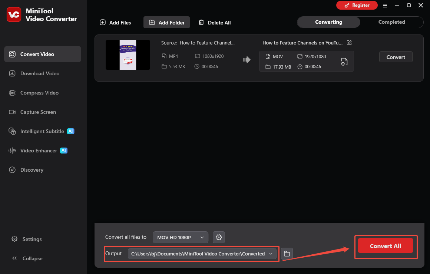Click Convert for the listed video
The width and height of the screenshot is (430, 274).
(x=396, y=57)
